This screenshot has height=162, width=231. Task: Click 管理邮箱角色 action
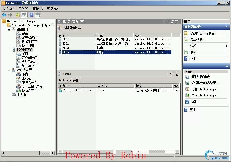[201, 77]
